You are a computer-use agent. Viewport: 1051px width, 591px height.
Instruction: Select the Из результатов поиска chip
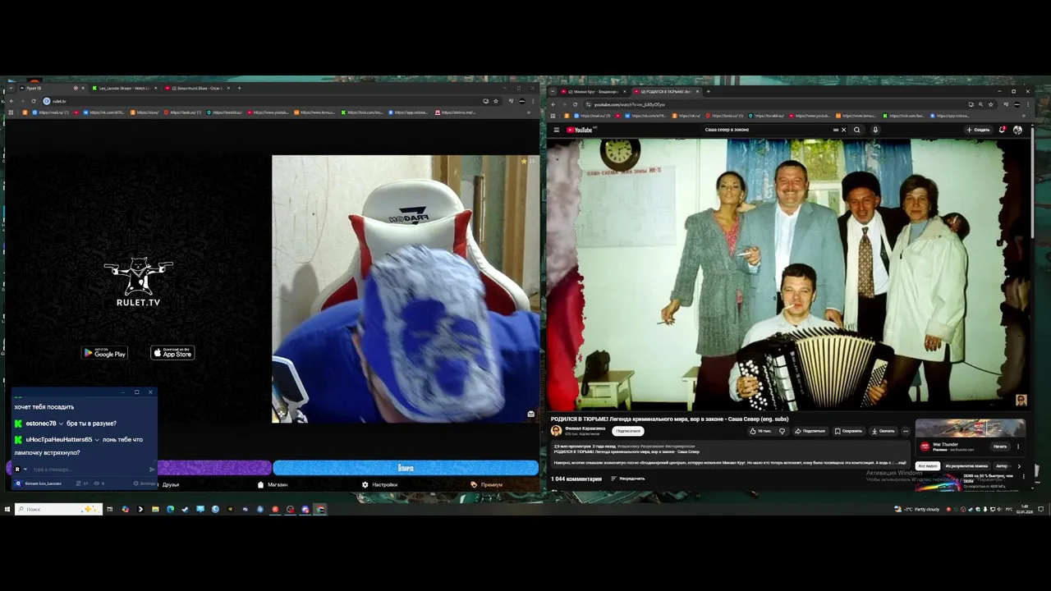(966, 466)
